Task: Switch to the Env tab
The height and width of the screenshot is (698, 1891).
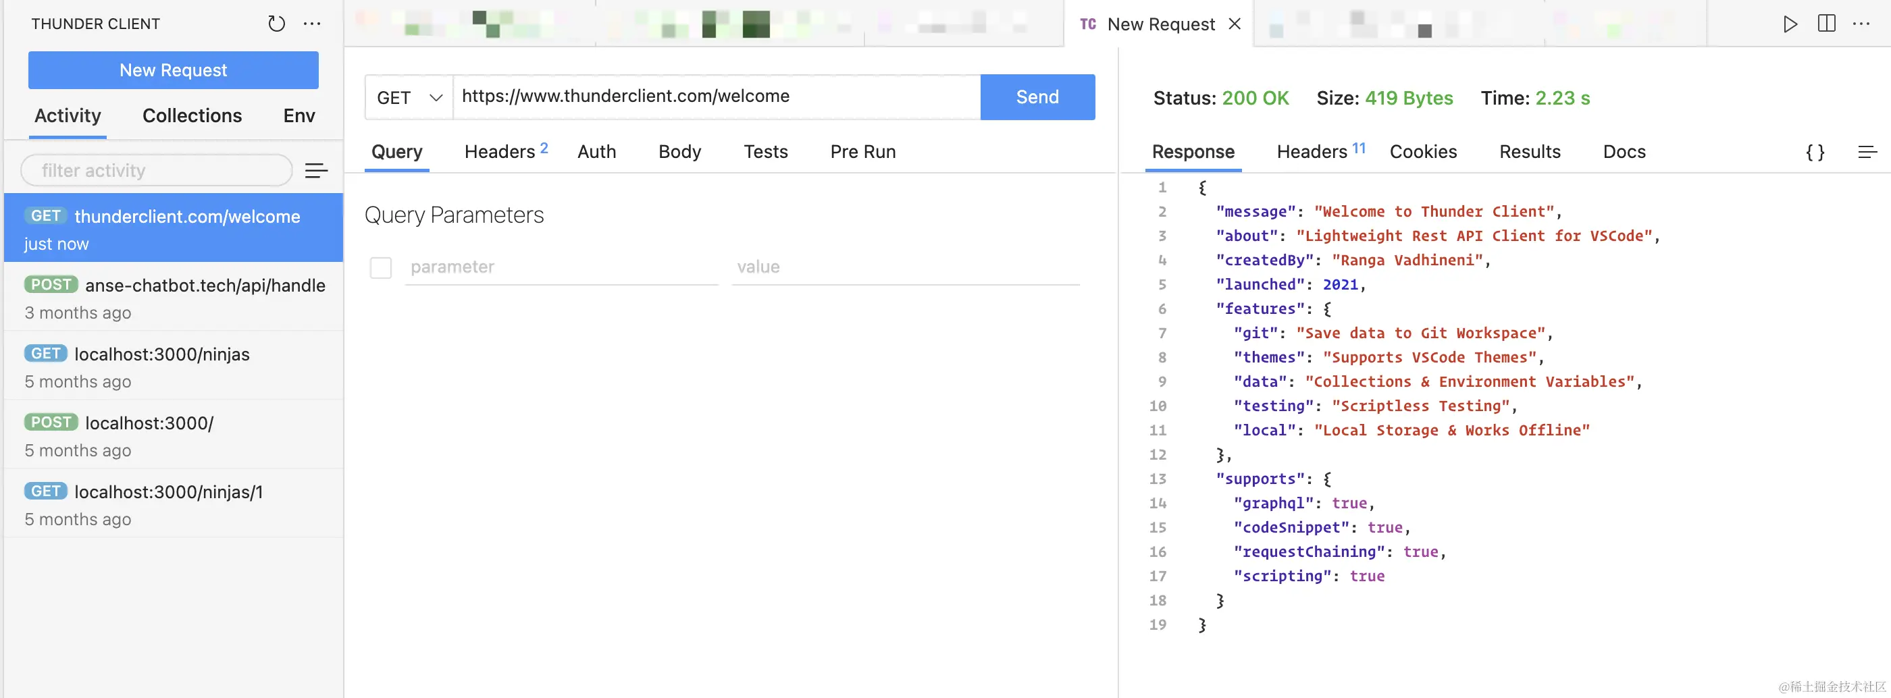Action: (x=299, y=116)
